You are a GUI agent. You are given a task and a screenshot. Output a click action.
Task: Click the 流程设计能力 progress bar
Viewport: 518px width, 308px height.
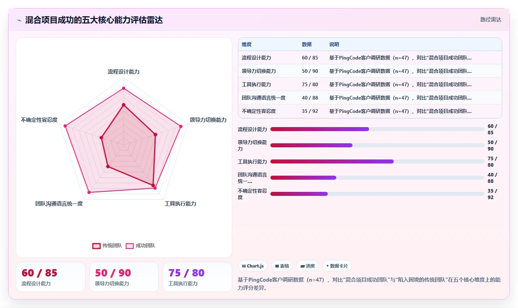point(377,129)
